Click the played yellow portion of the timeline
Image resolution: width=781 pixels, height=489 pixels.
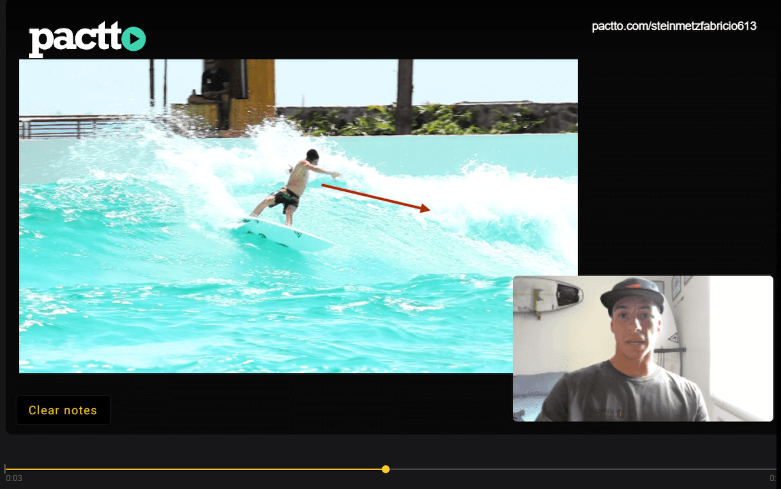coord(194,469)
